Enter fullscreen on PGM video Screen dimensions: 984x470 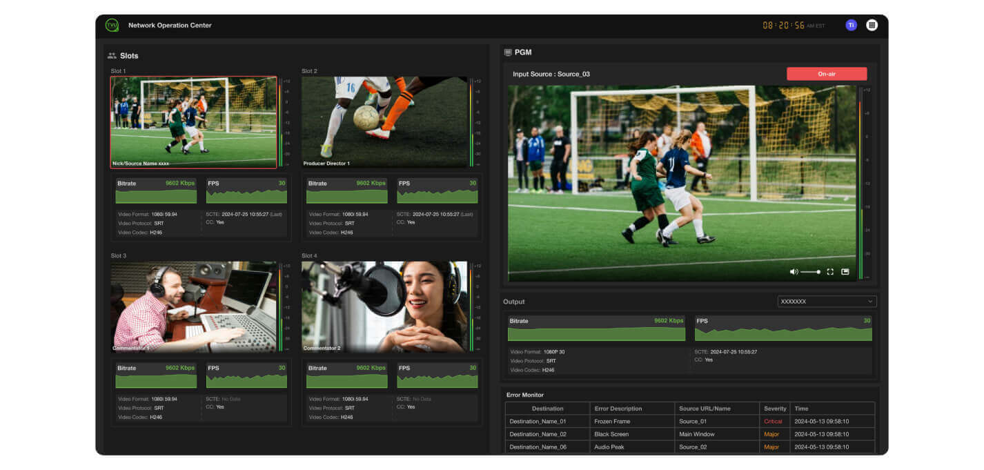(830, 272)
